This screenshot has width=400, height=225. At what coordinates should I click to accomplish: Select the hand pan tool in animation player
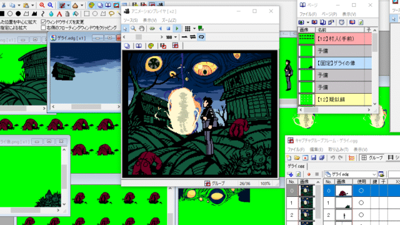tap(142, 28)
